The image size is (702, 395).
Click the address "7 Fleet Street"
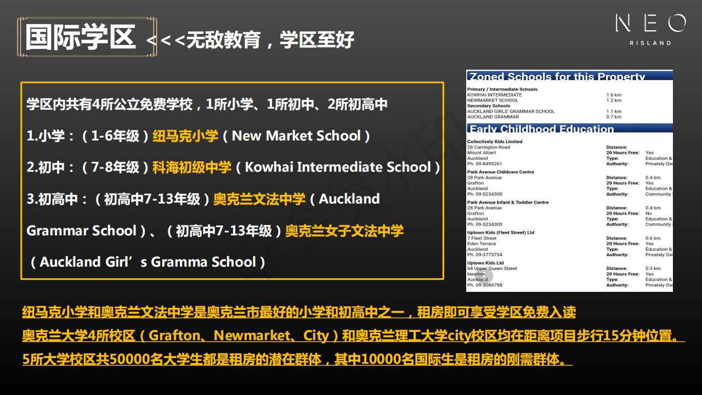tap(482, 238)
